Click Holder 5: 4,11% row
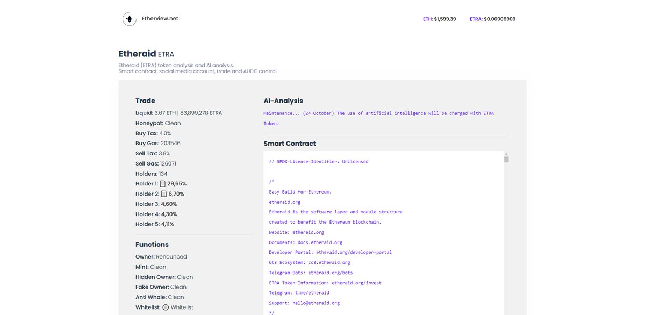The image size is (645, 315). click(155, 224)
